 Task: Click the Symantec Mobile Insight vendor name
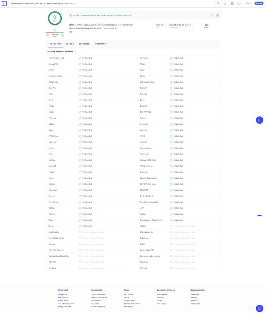150,256
